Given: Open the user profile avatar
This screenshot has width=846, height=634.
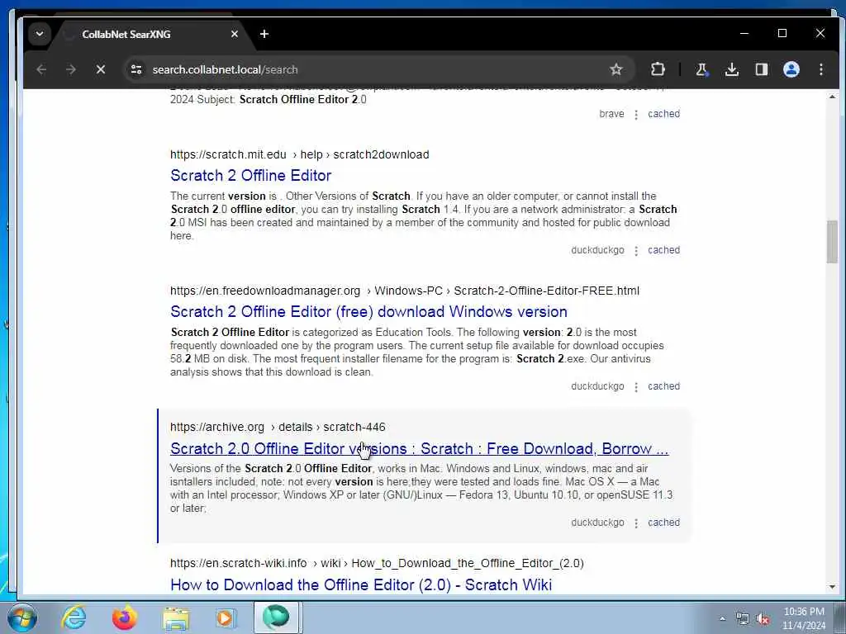Looking at the screenshot, I should click(x=791, y=69).
